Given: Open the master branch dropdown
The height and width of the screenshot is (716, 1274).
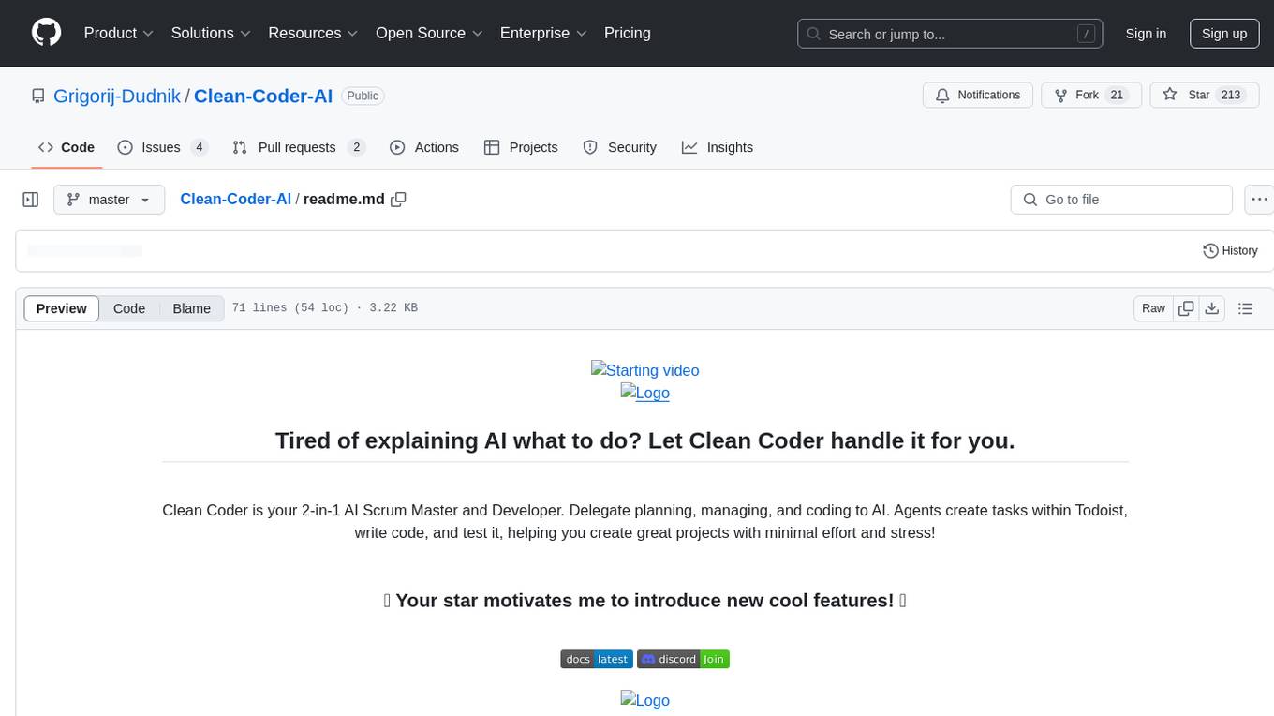Looking at the screenshot, I should 109,200.
